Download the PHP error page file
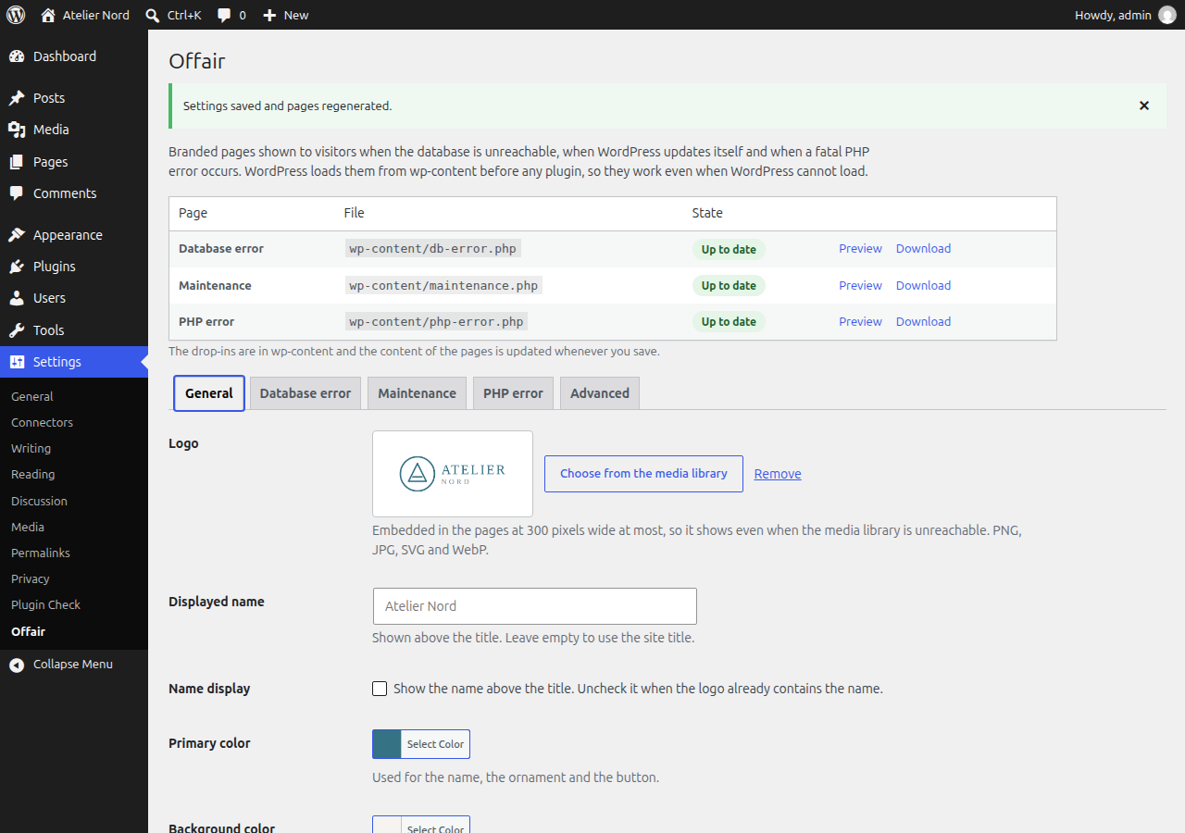Viewport: 1185px width, 833px height. [x=923, y=322]
